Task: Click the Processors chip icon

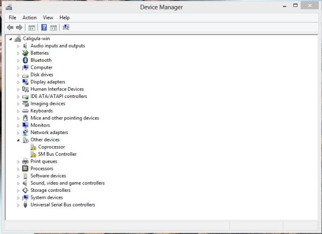Action: tap(25, 169)
